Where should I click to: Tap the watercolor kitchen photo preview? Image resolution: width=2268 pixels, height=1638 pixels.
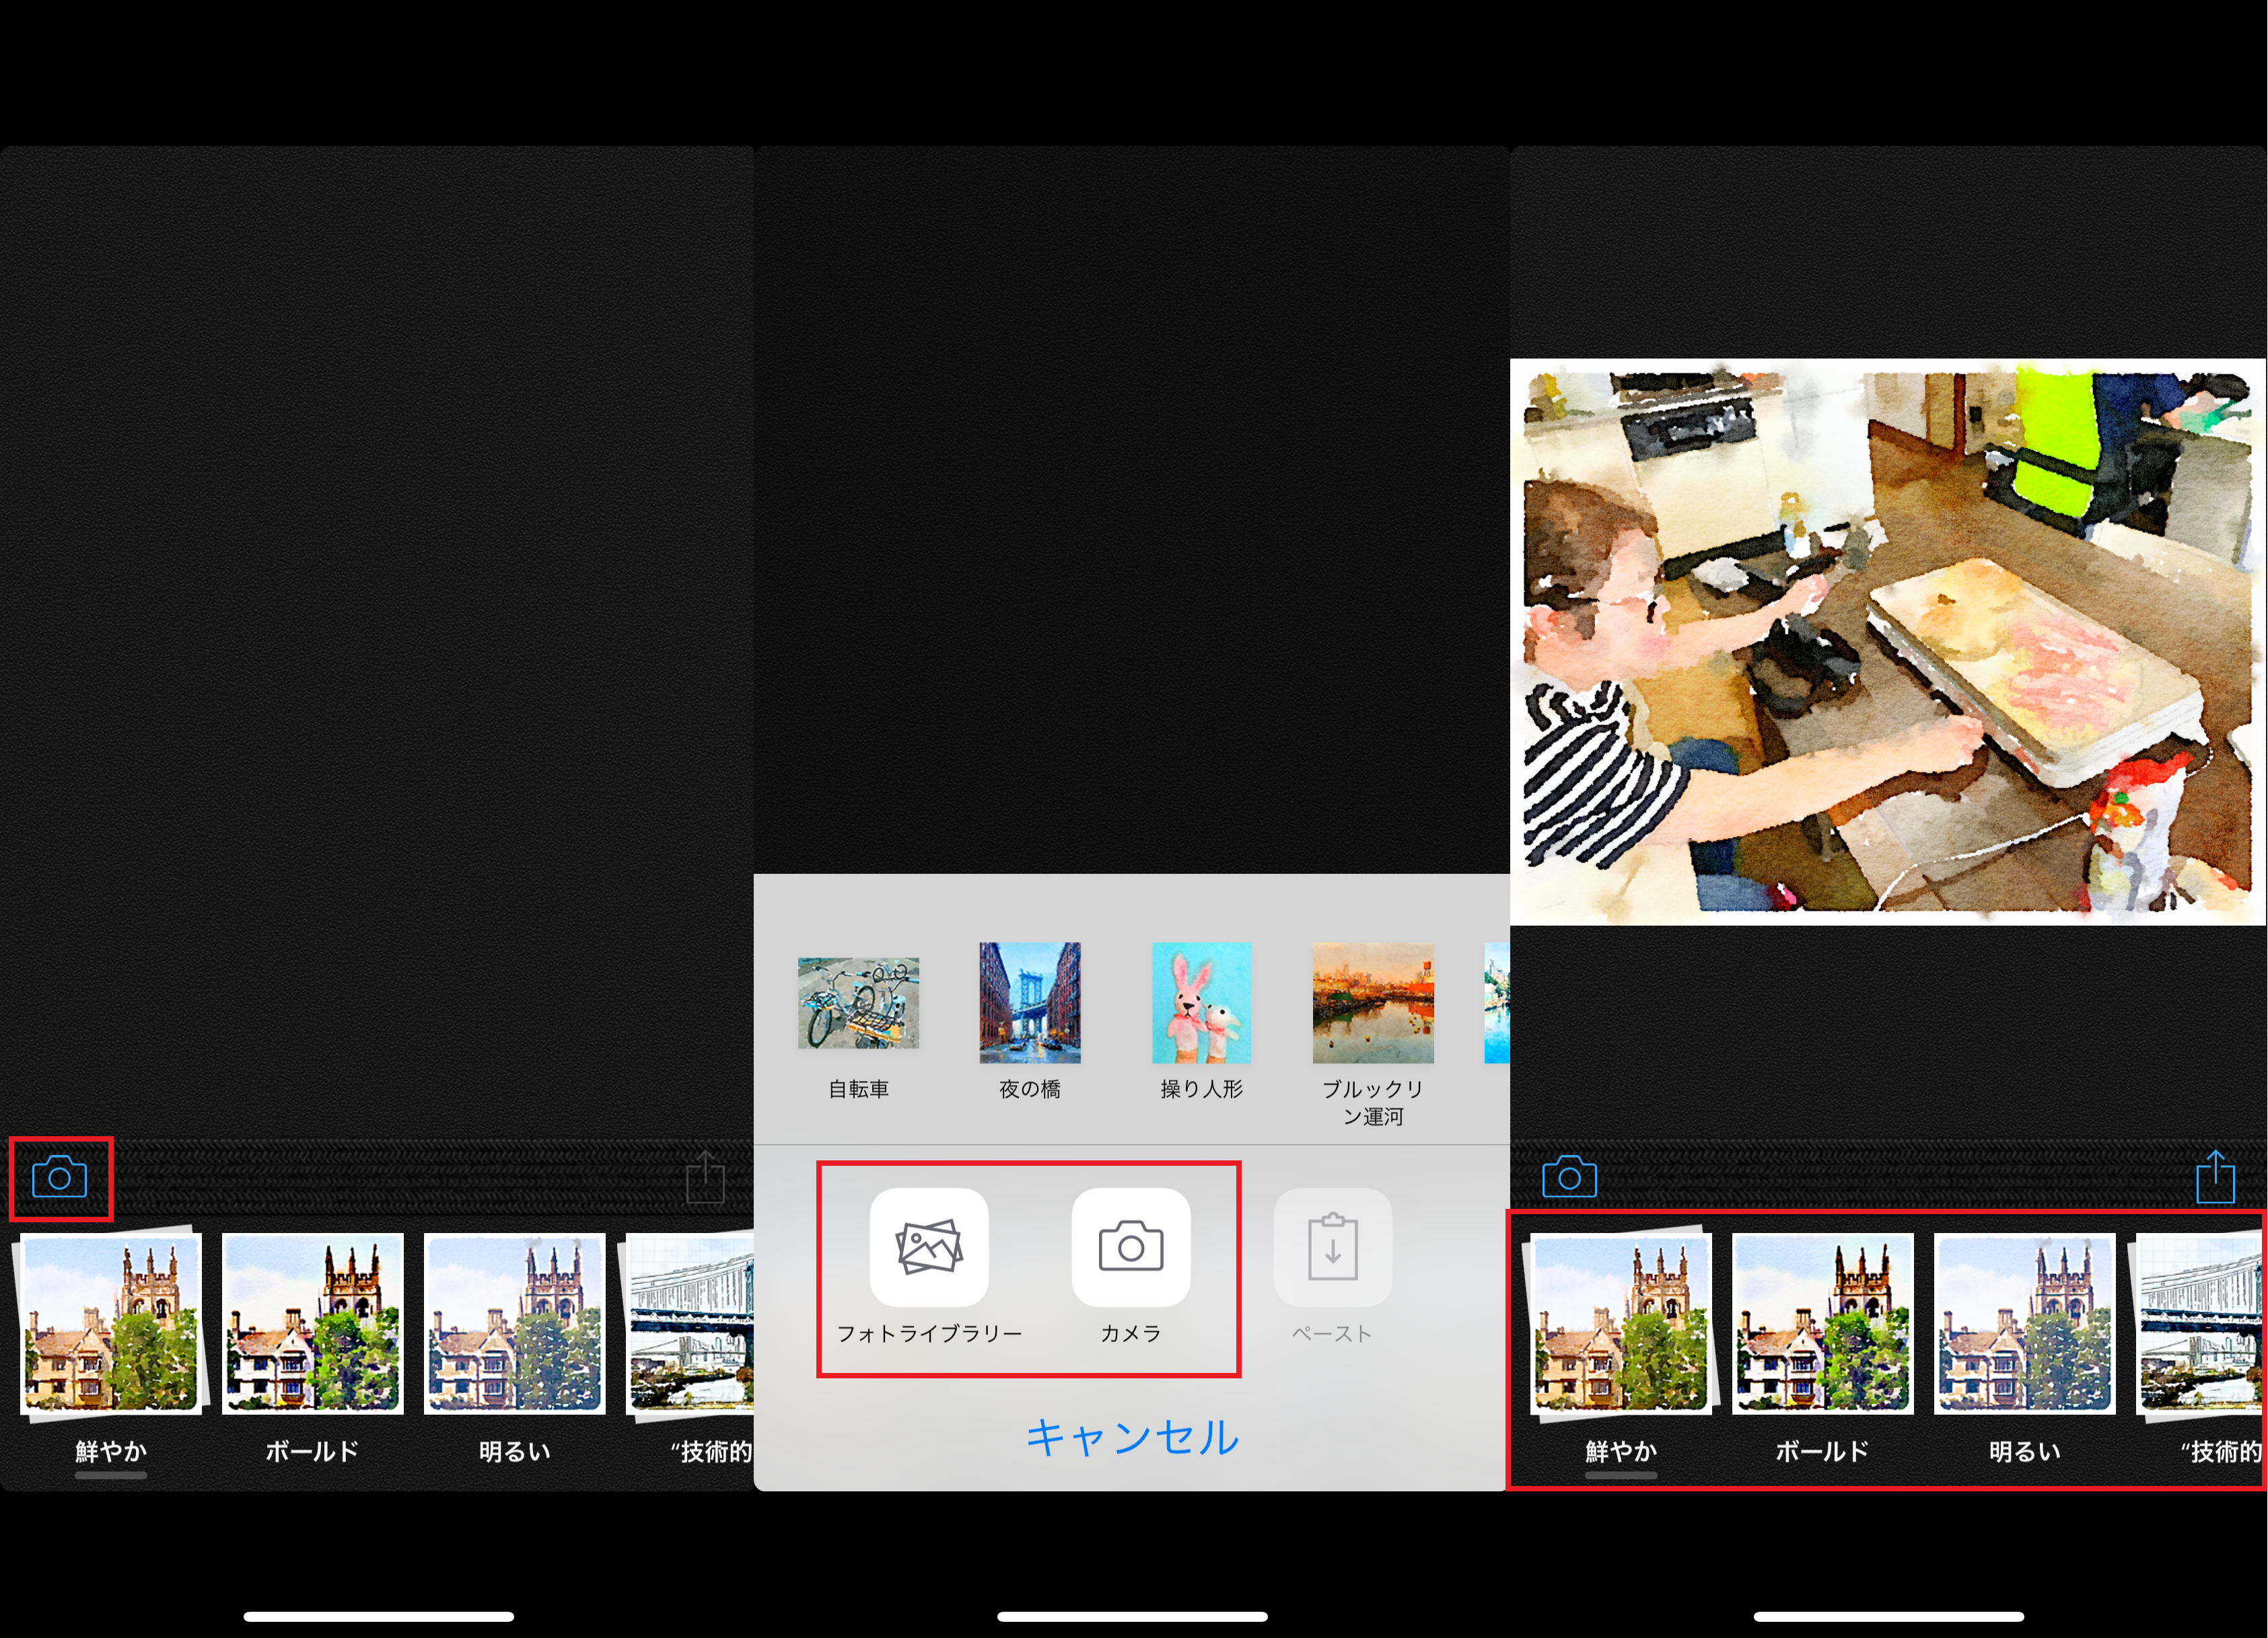coord(1887,642)
